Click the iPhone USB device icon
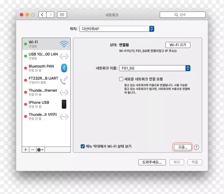This screenshot has height=194, width=224. [64, 104]
